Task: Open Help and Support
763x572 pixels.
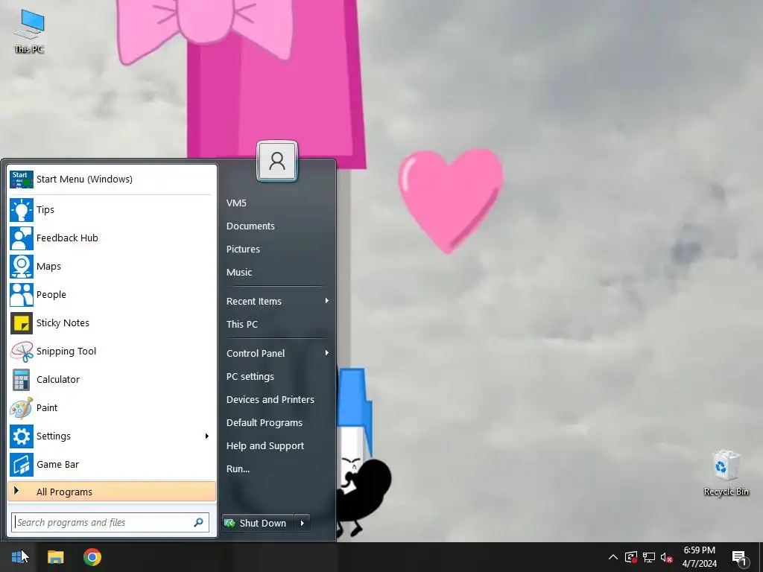Action: (x=265, y=446)
